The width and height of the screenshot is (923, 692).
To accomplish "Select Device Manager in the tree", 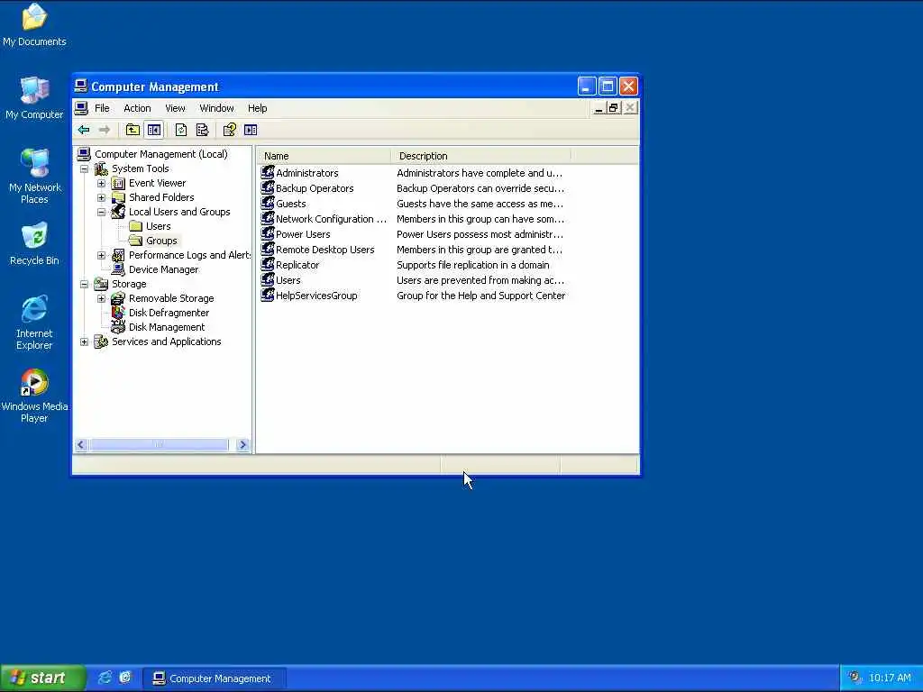I will point(164,269).
